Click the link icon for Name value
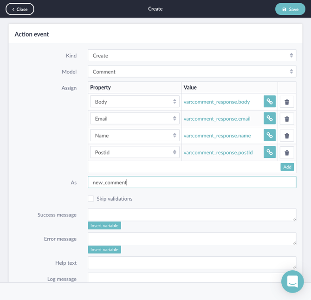311x300 pixels. 269,135
